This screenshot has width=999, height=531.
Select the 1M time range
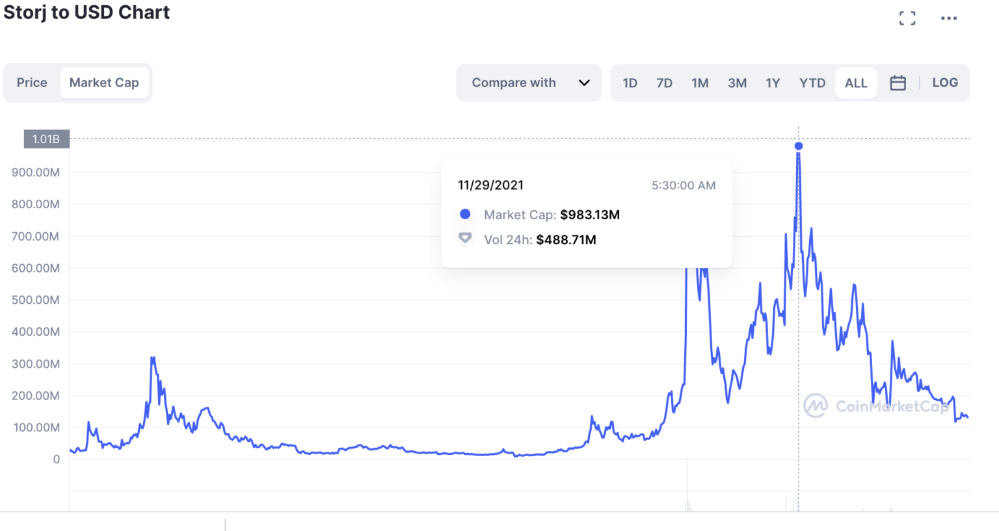point(700,83)
